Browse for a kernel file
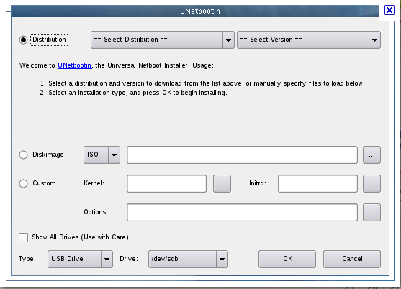The image size is (401, 289). (x=222, y=183)
